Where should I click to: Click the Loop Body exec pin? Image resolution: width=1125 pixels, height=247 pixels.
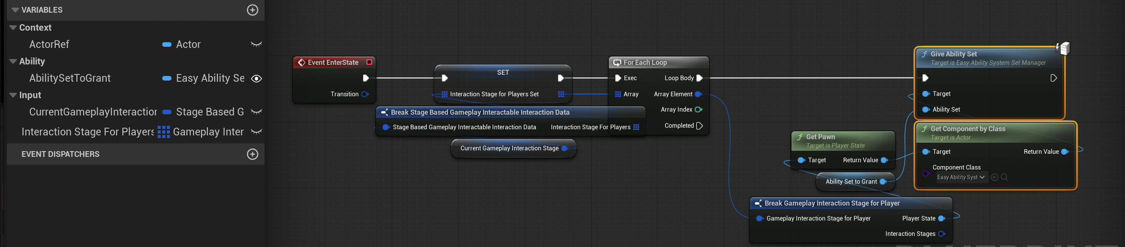coord(699,78)
